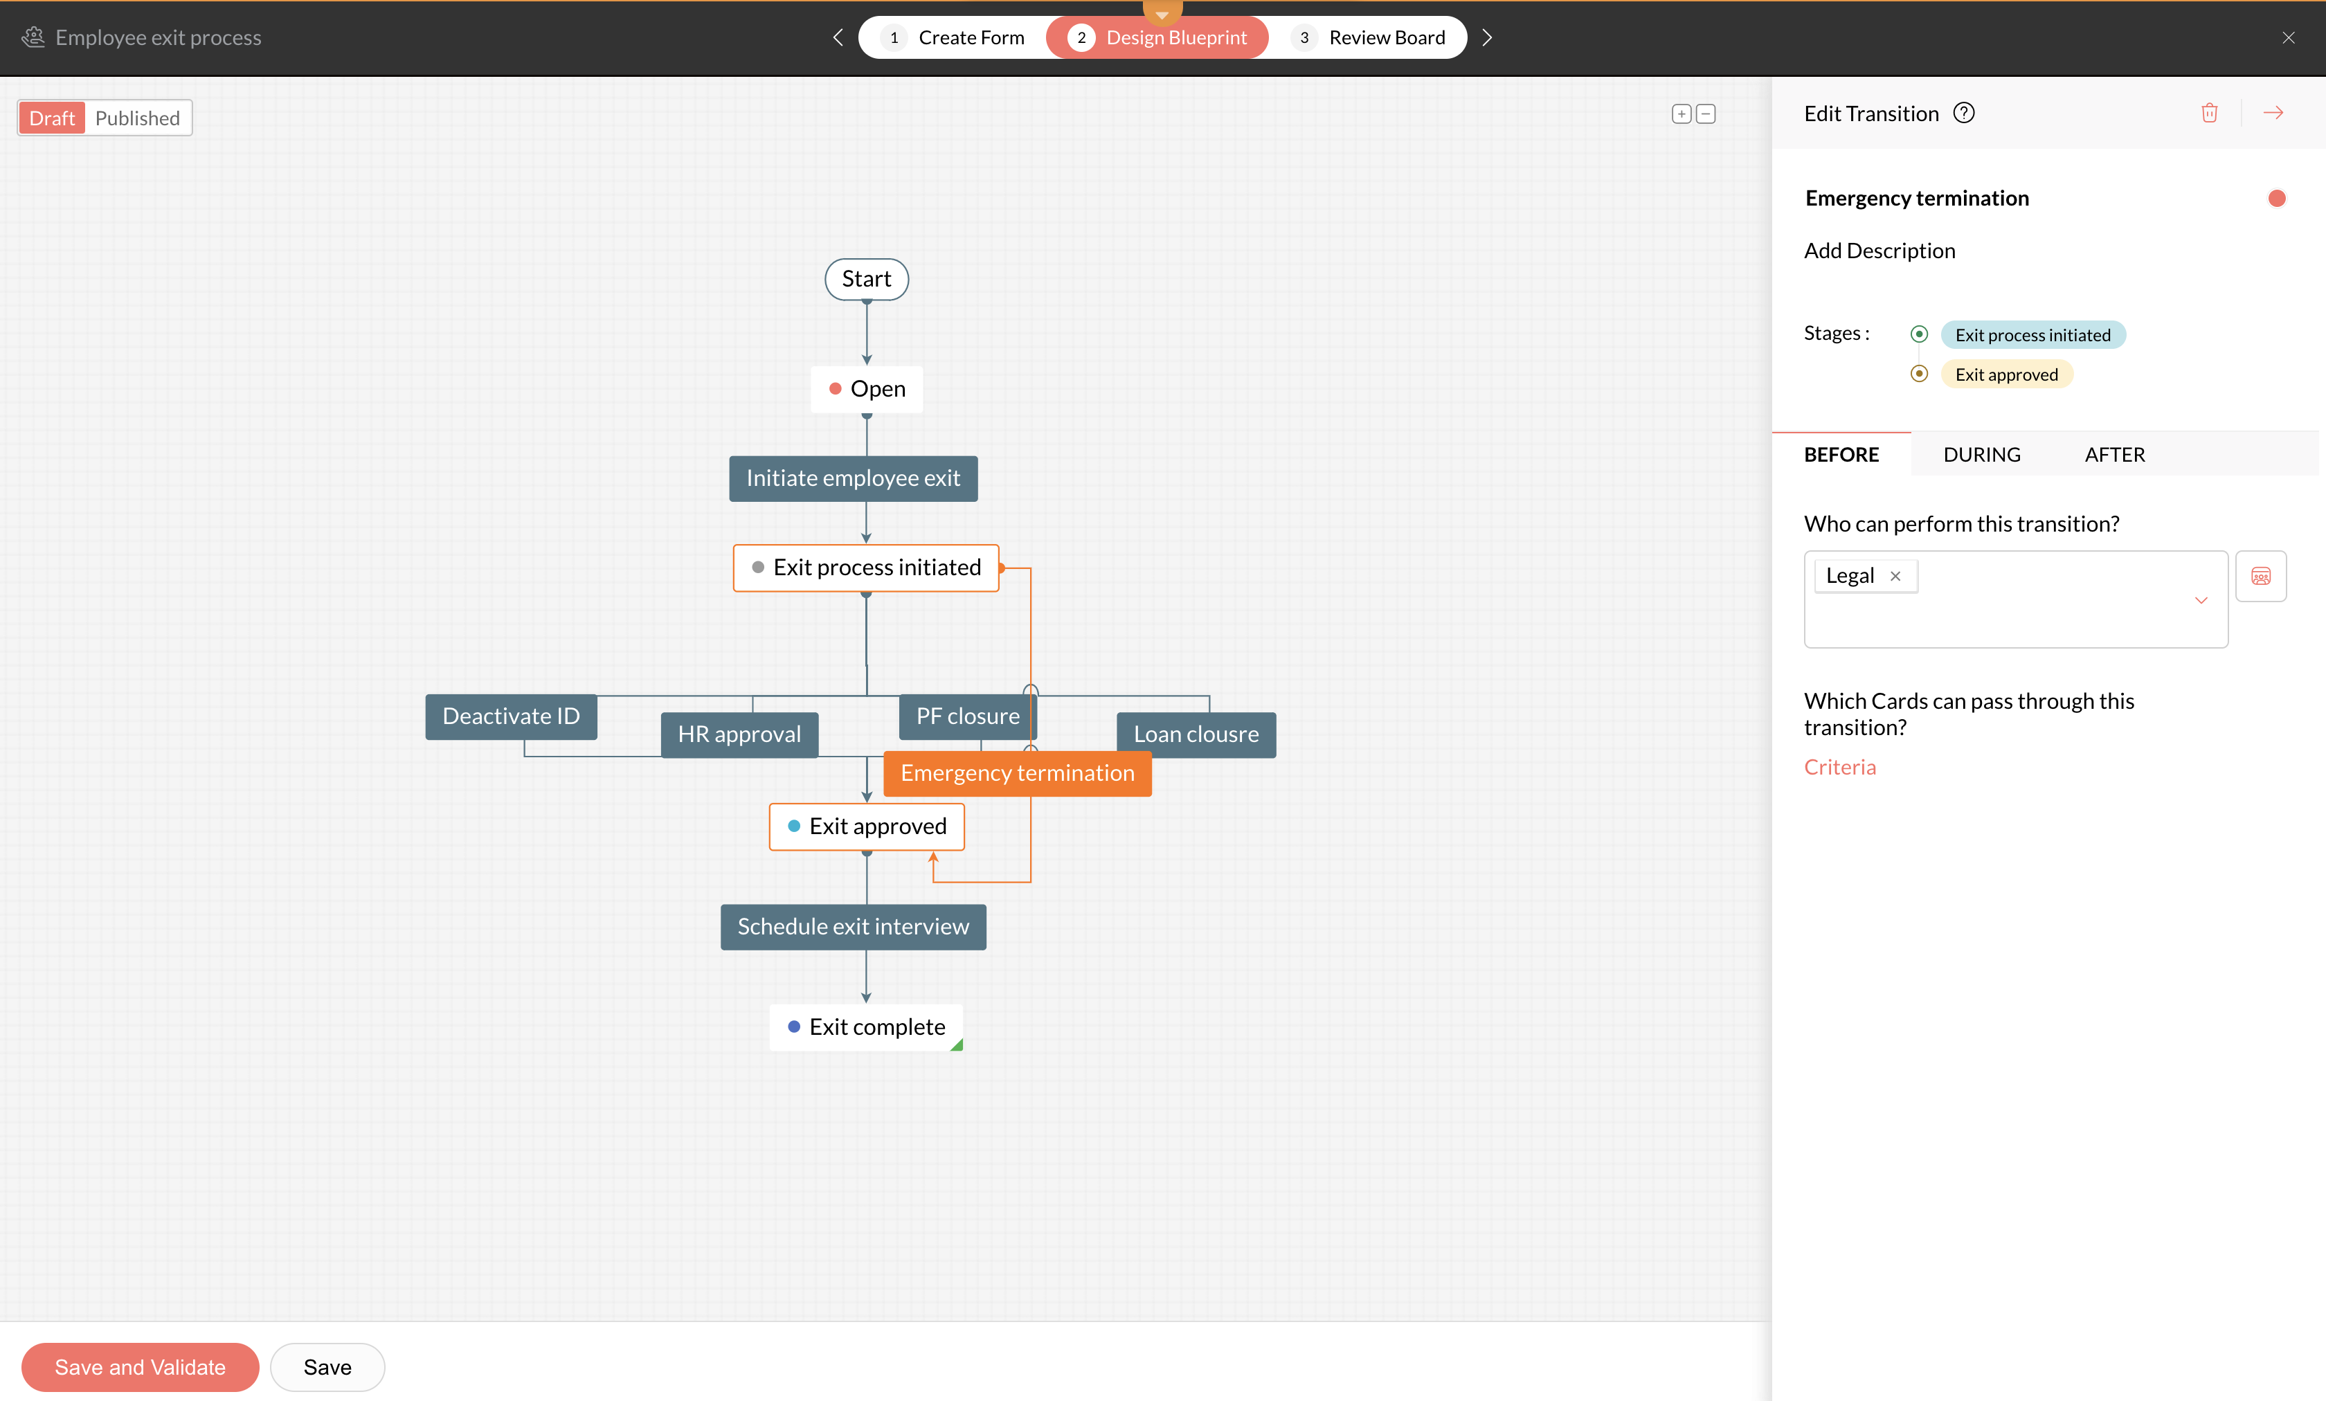Select the Exit process initiated stage radio
Screen dimensions: 2326x1401
pyautogui.click(x=1918, y=334)
